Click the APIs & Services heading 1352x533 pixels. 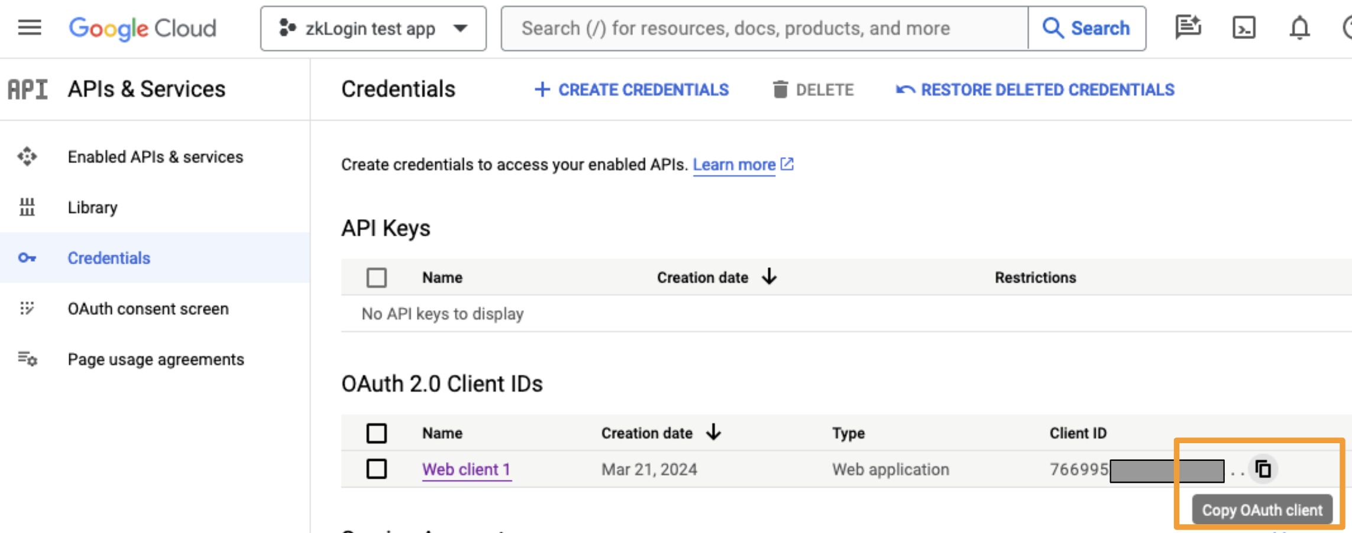pyautogui.click(x=147, y=89)
